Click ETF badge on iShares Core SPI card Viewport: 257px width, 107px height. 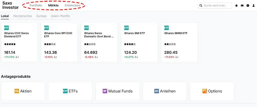pyautogui.click(x=46, y=28)
